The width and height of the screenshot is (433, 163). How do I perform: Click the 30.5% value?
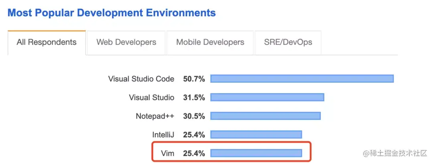194,116
